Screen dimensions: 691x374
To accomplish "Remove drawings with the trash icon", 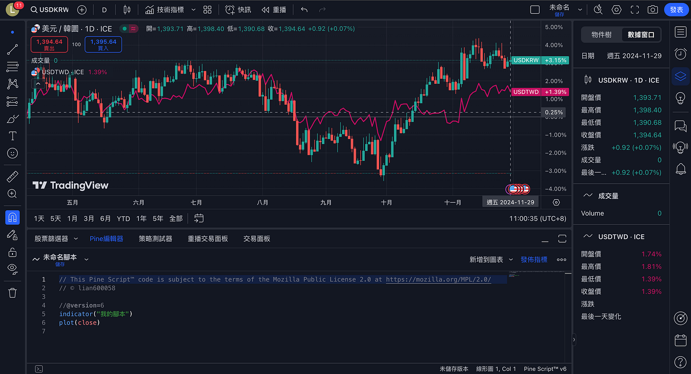I will pyautogui.click(x=12, y=293).
